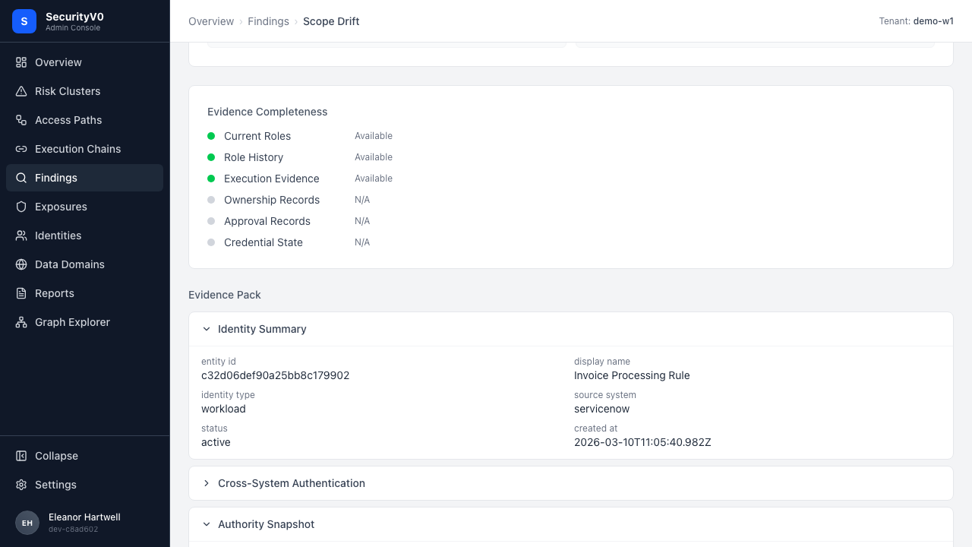Click Ownership Records row label
The image size is (972, 547).
click(x=272, y=200)
